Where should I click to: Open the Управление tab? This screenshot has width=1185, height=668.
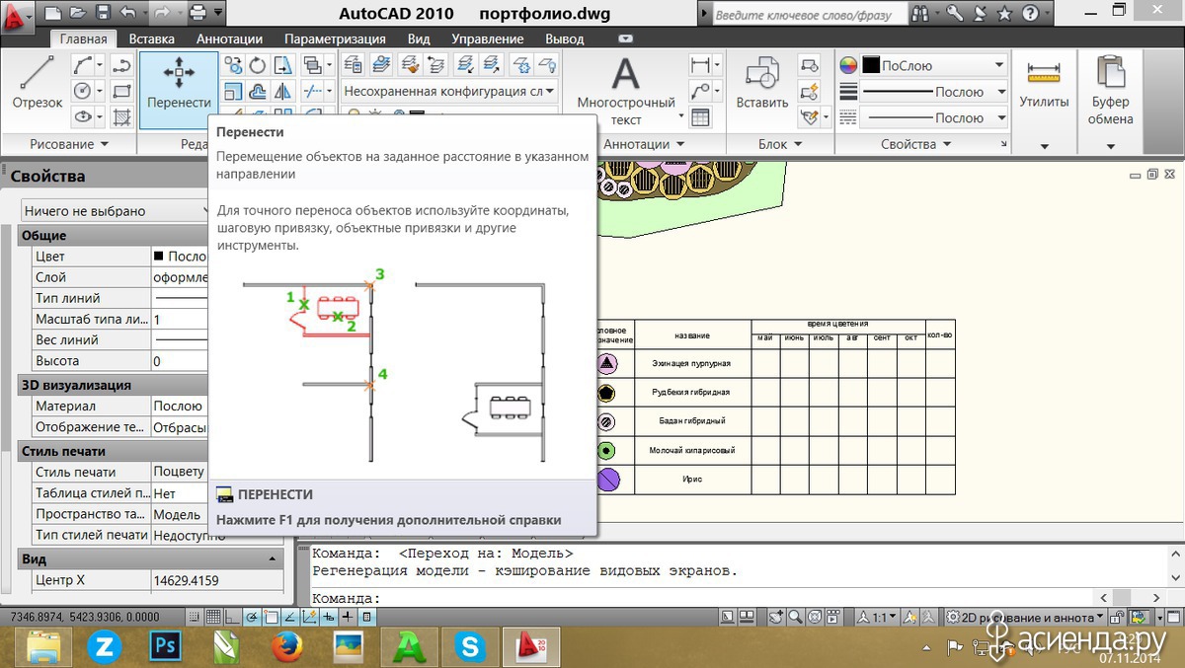[488, 38]
